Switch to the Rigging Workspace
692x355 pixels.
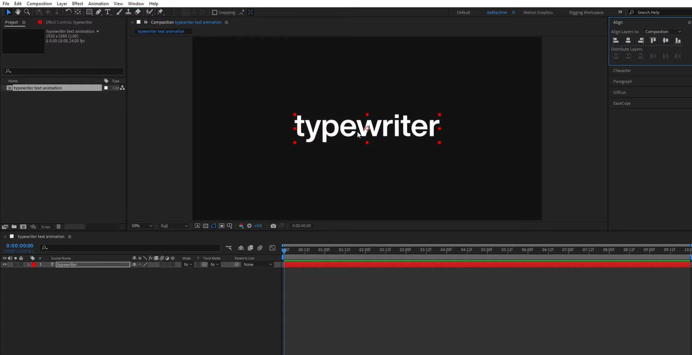[x=586, y=12]
